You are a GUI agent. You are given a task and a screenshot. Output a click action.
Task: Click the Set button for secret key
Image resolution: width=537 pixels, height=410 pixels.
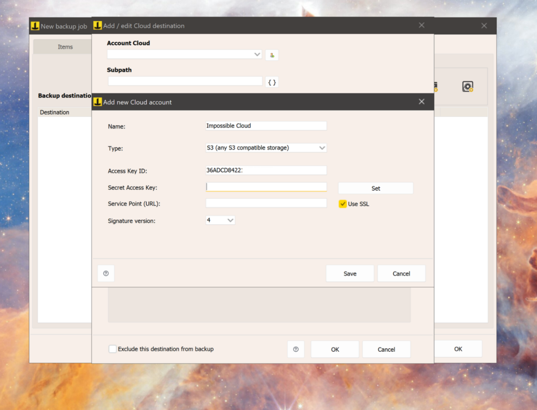point(375,188)
